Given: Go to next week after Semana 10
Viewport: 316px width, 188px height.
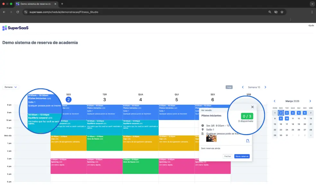Looking at the screenshot, I should coord(265,87).
